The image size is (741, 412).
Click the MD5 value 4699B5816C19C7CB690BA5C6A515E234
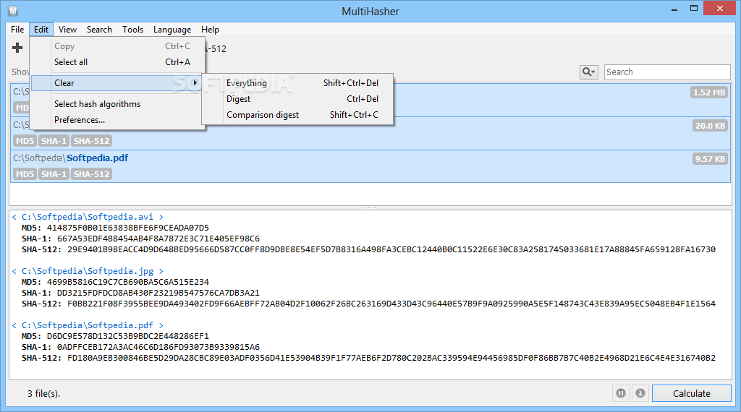[x=127, y=282]
